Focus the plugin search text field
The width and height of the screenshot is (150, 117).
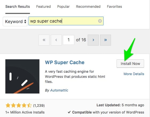point(66,21)
